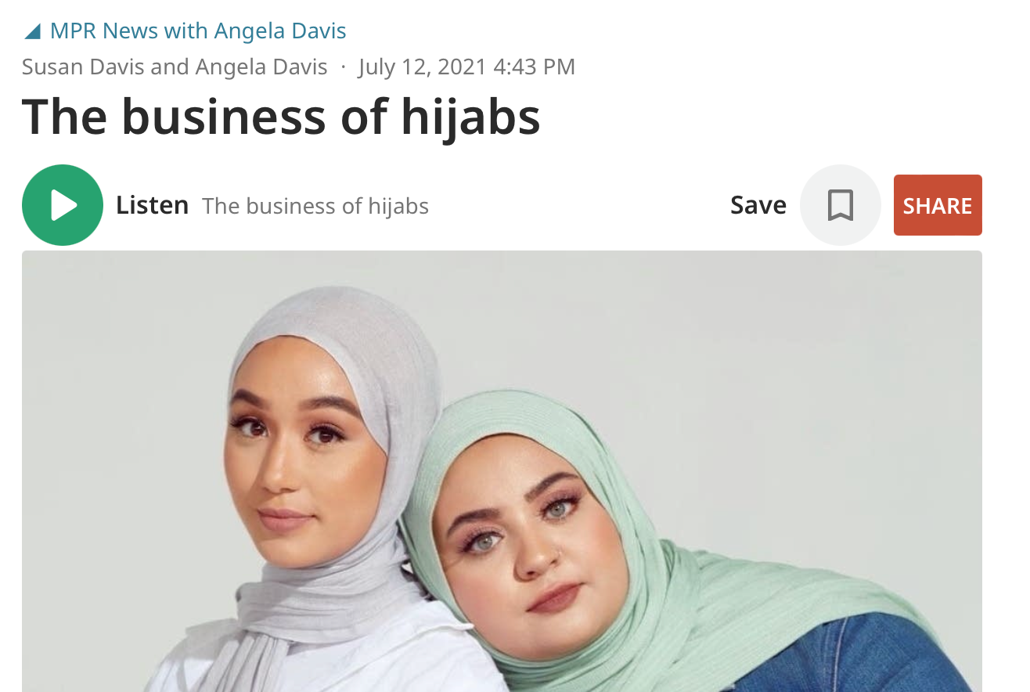Open the MPR News with Angela Davis link
1030x692 pixels.
198,31
